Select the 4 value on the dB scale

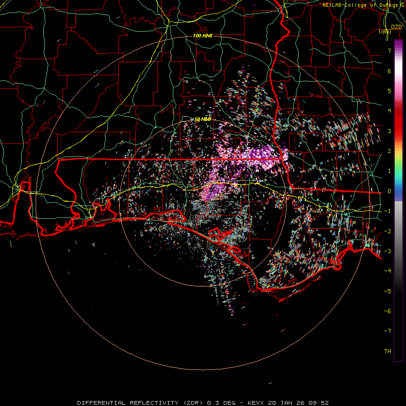(389, 111)
